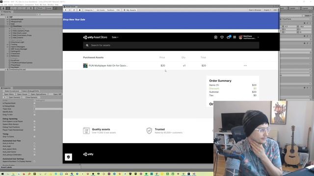Select the Move tool in Unity toolbar
The width and height of the screenshot is (314, 176).
8,8
